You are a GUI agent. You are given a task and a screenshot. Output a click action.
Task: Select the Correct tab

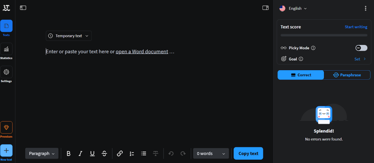click(301, 75)
